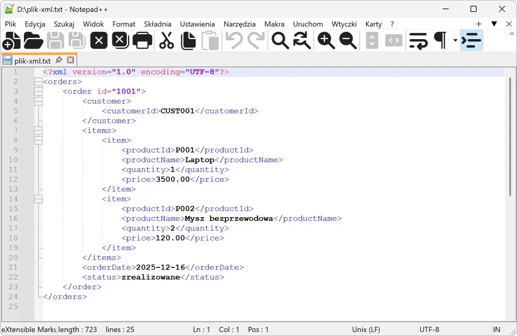Open the Karty menu
The image size is (517, 336).
pos(374,24)
